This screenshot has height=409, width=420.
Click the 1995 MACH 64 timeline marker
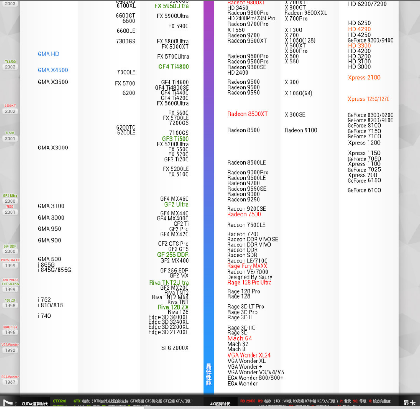point(10,332)
